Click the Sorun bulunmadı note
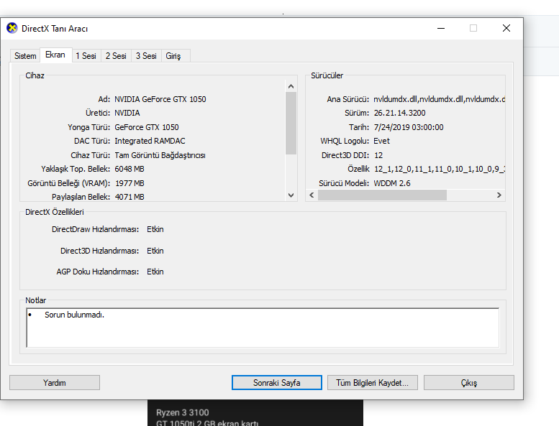Image resolution: width=559 pixels, height=426 pixels. tap(74, 315)
